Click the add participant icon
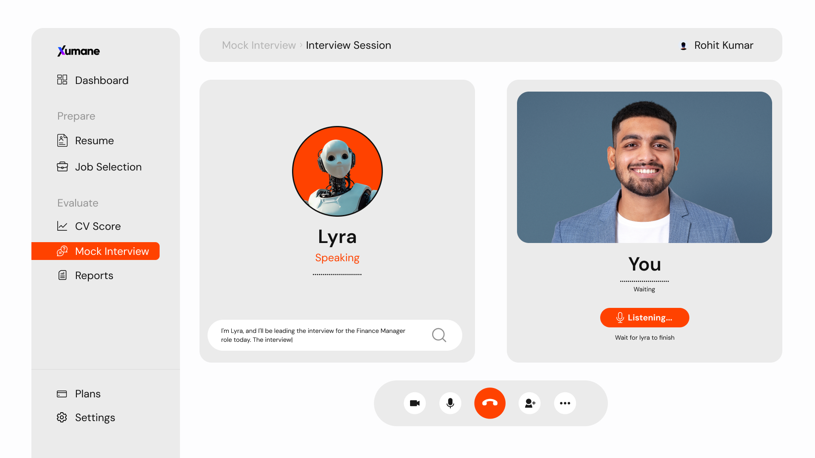This screenshot has height=458, width=815. tap(530, 403)
